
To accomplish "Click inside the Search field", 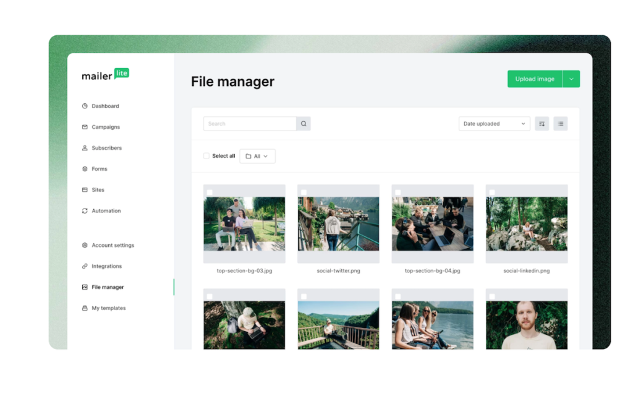I will click(250, 124).
